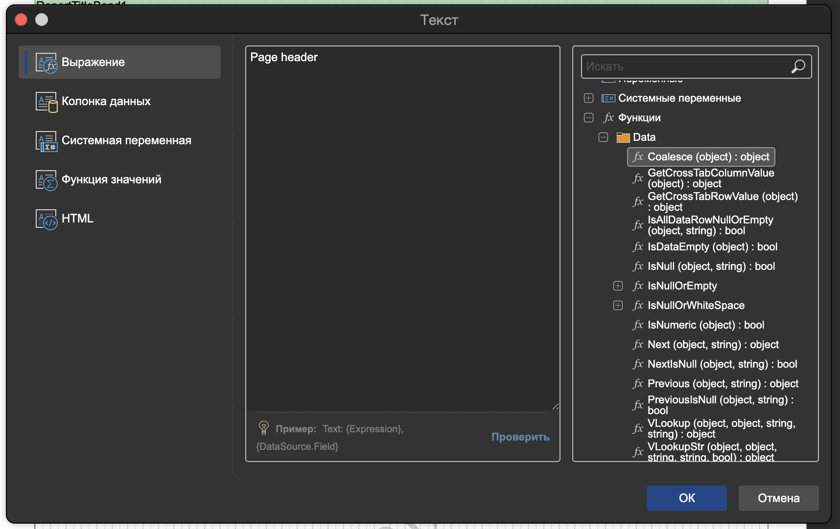Select Coalesce (object) : object function
This screenshot has width=840, height=529.
pos(701,157)
